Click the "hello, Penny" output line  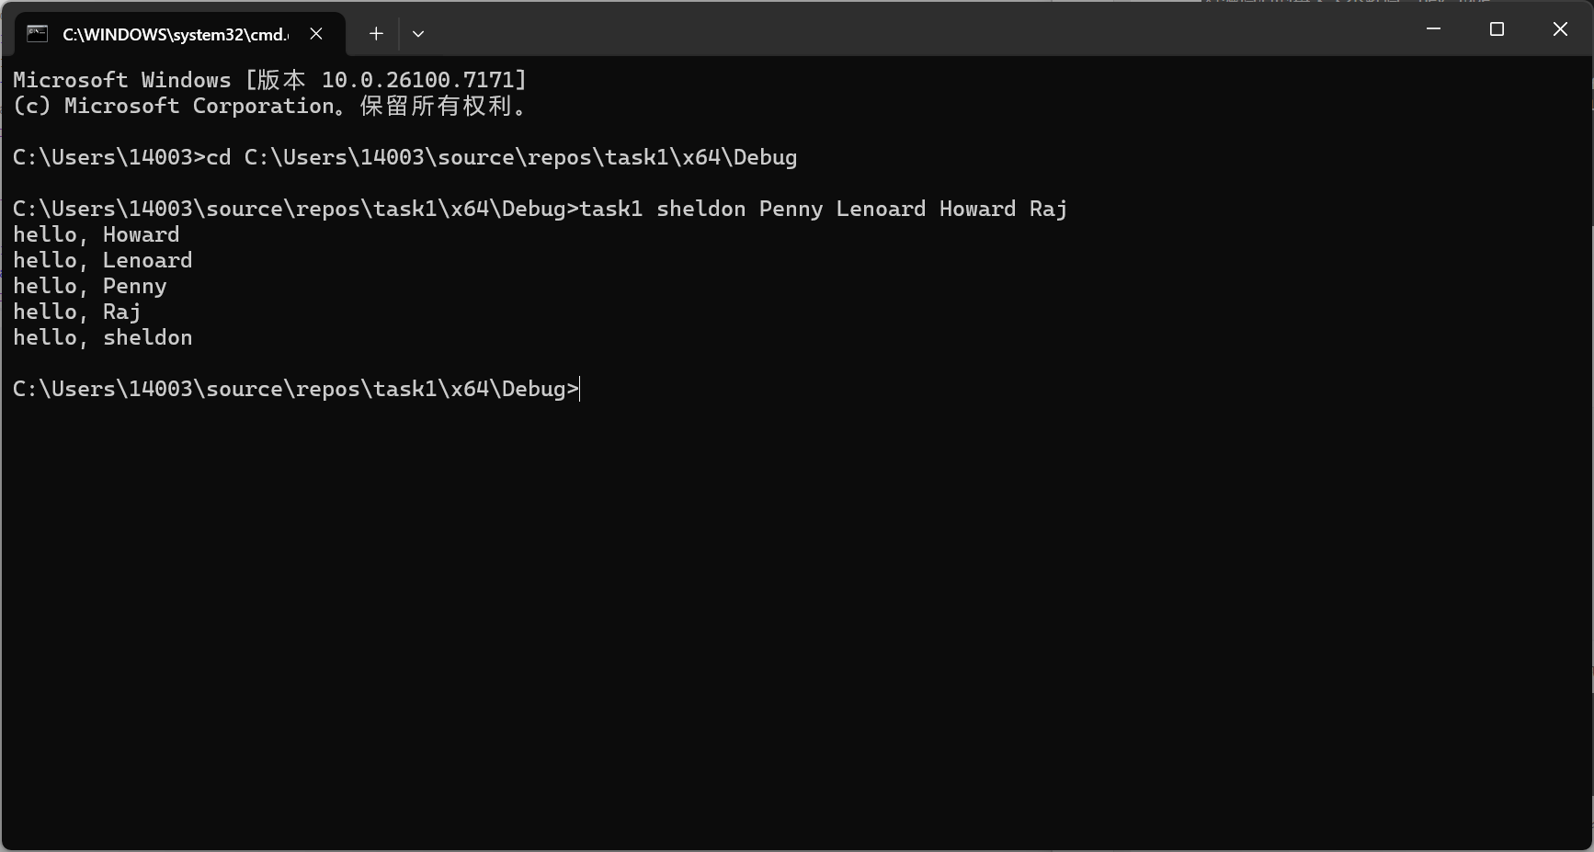[x=90, y=286]
